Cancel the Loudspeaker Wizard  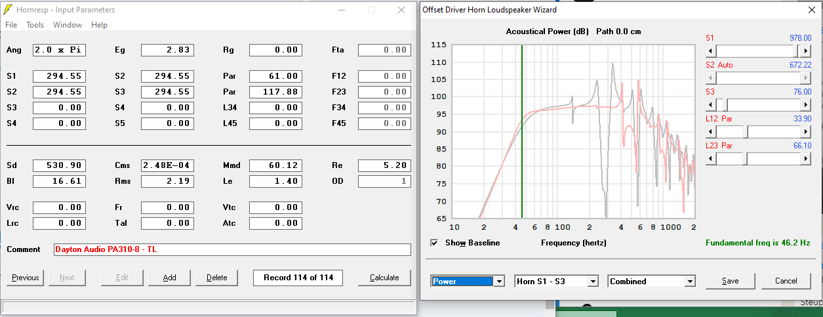786,281
